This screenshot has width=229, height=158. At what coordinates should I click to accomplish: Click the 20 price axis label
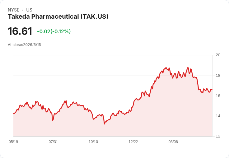[x=218, y=55]
